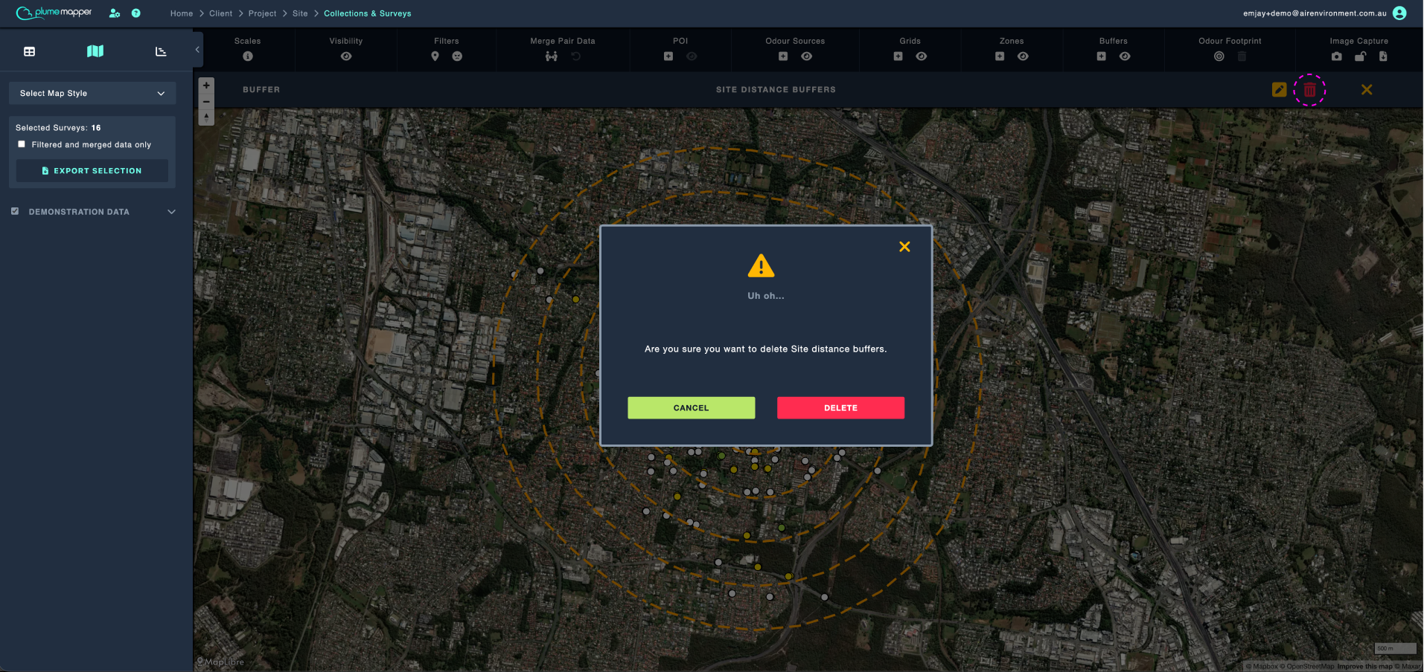Click the Odour Footprint target icon
The height and width of the screenshot is (672, 1424).
click(x=1219, y=56)
